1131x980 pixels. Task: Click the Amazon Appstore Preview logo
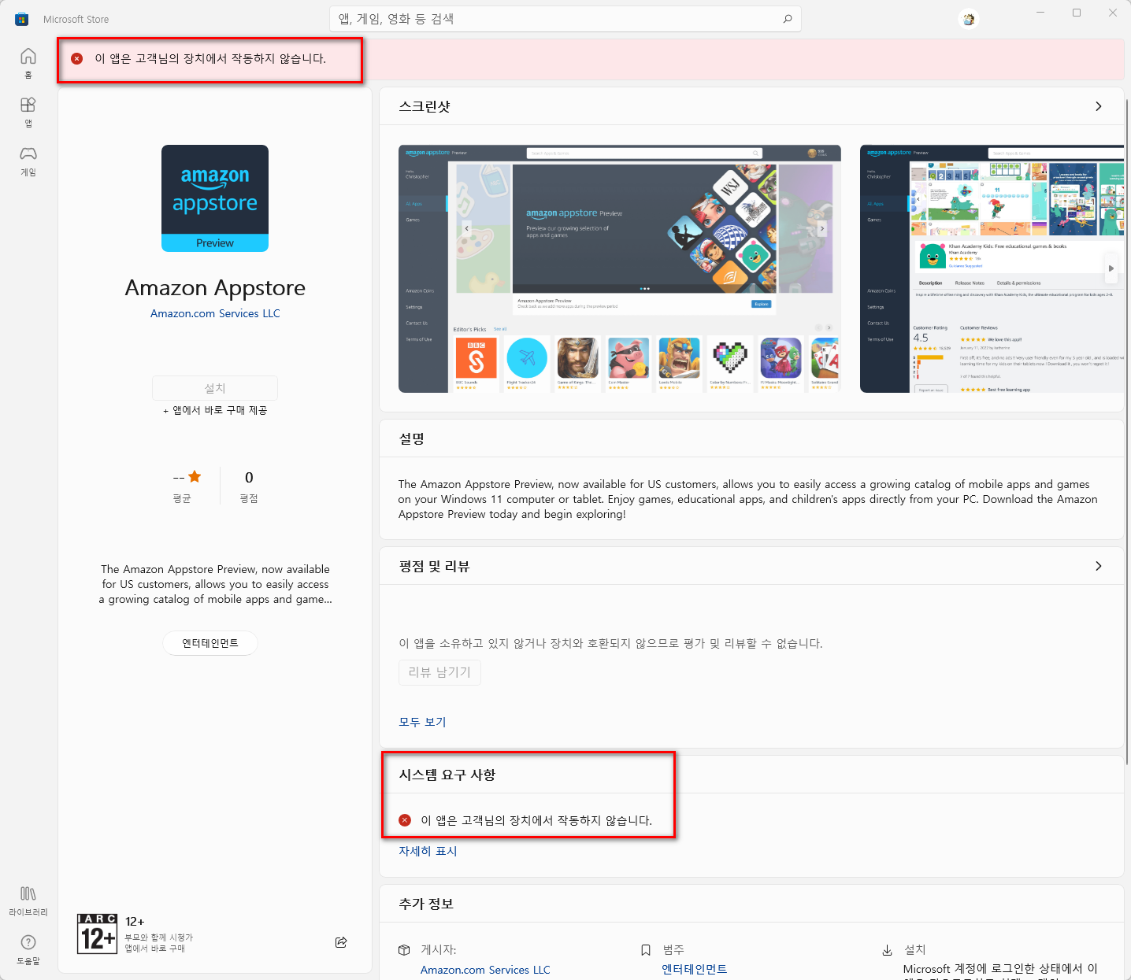tap(215, 198)
